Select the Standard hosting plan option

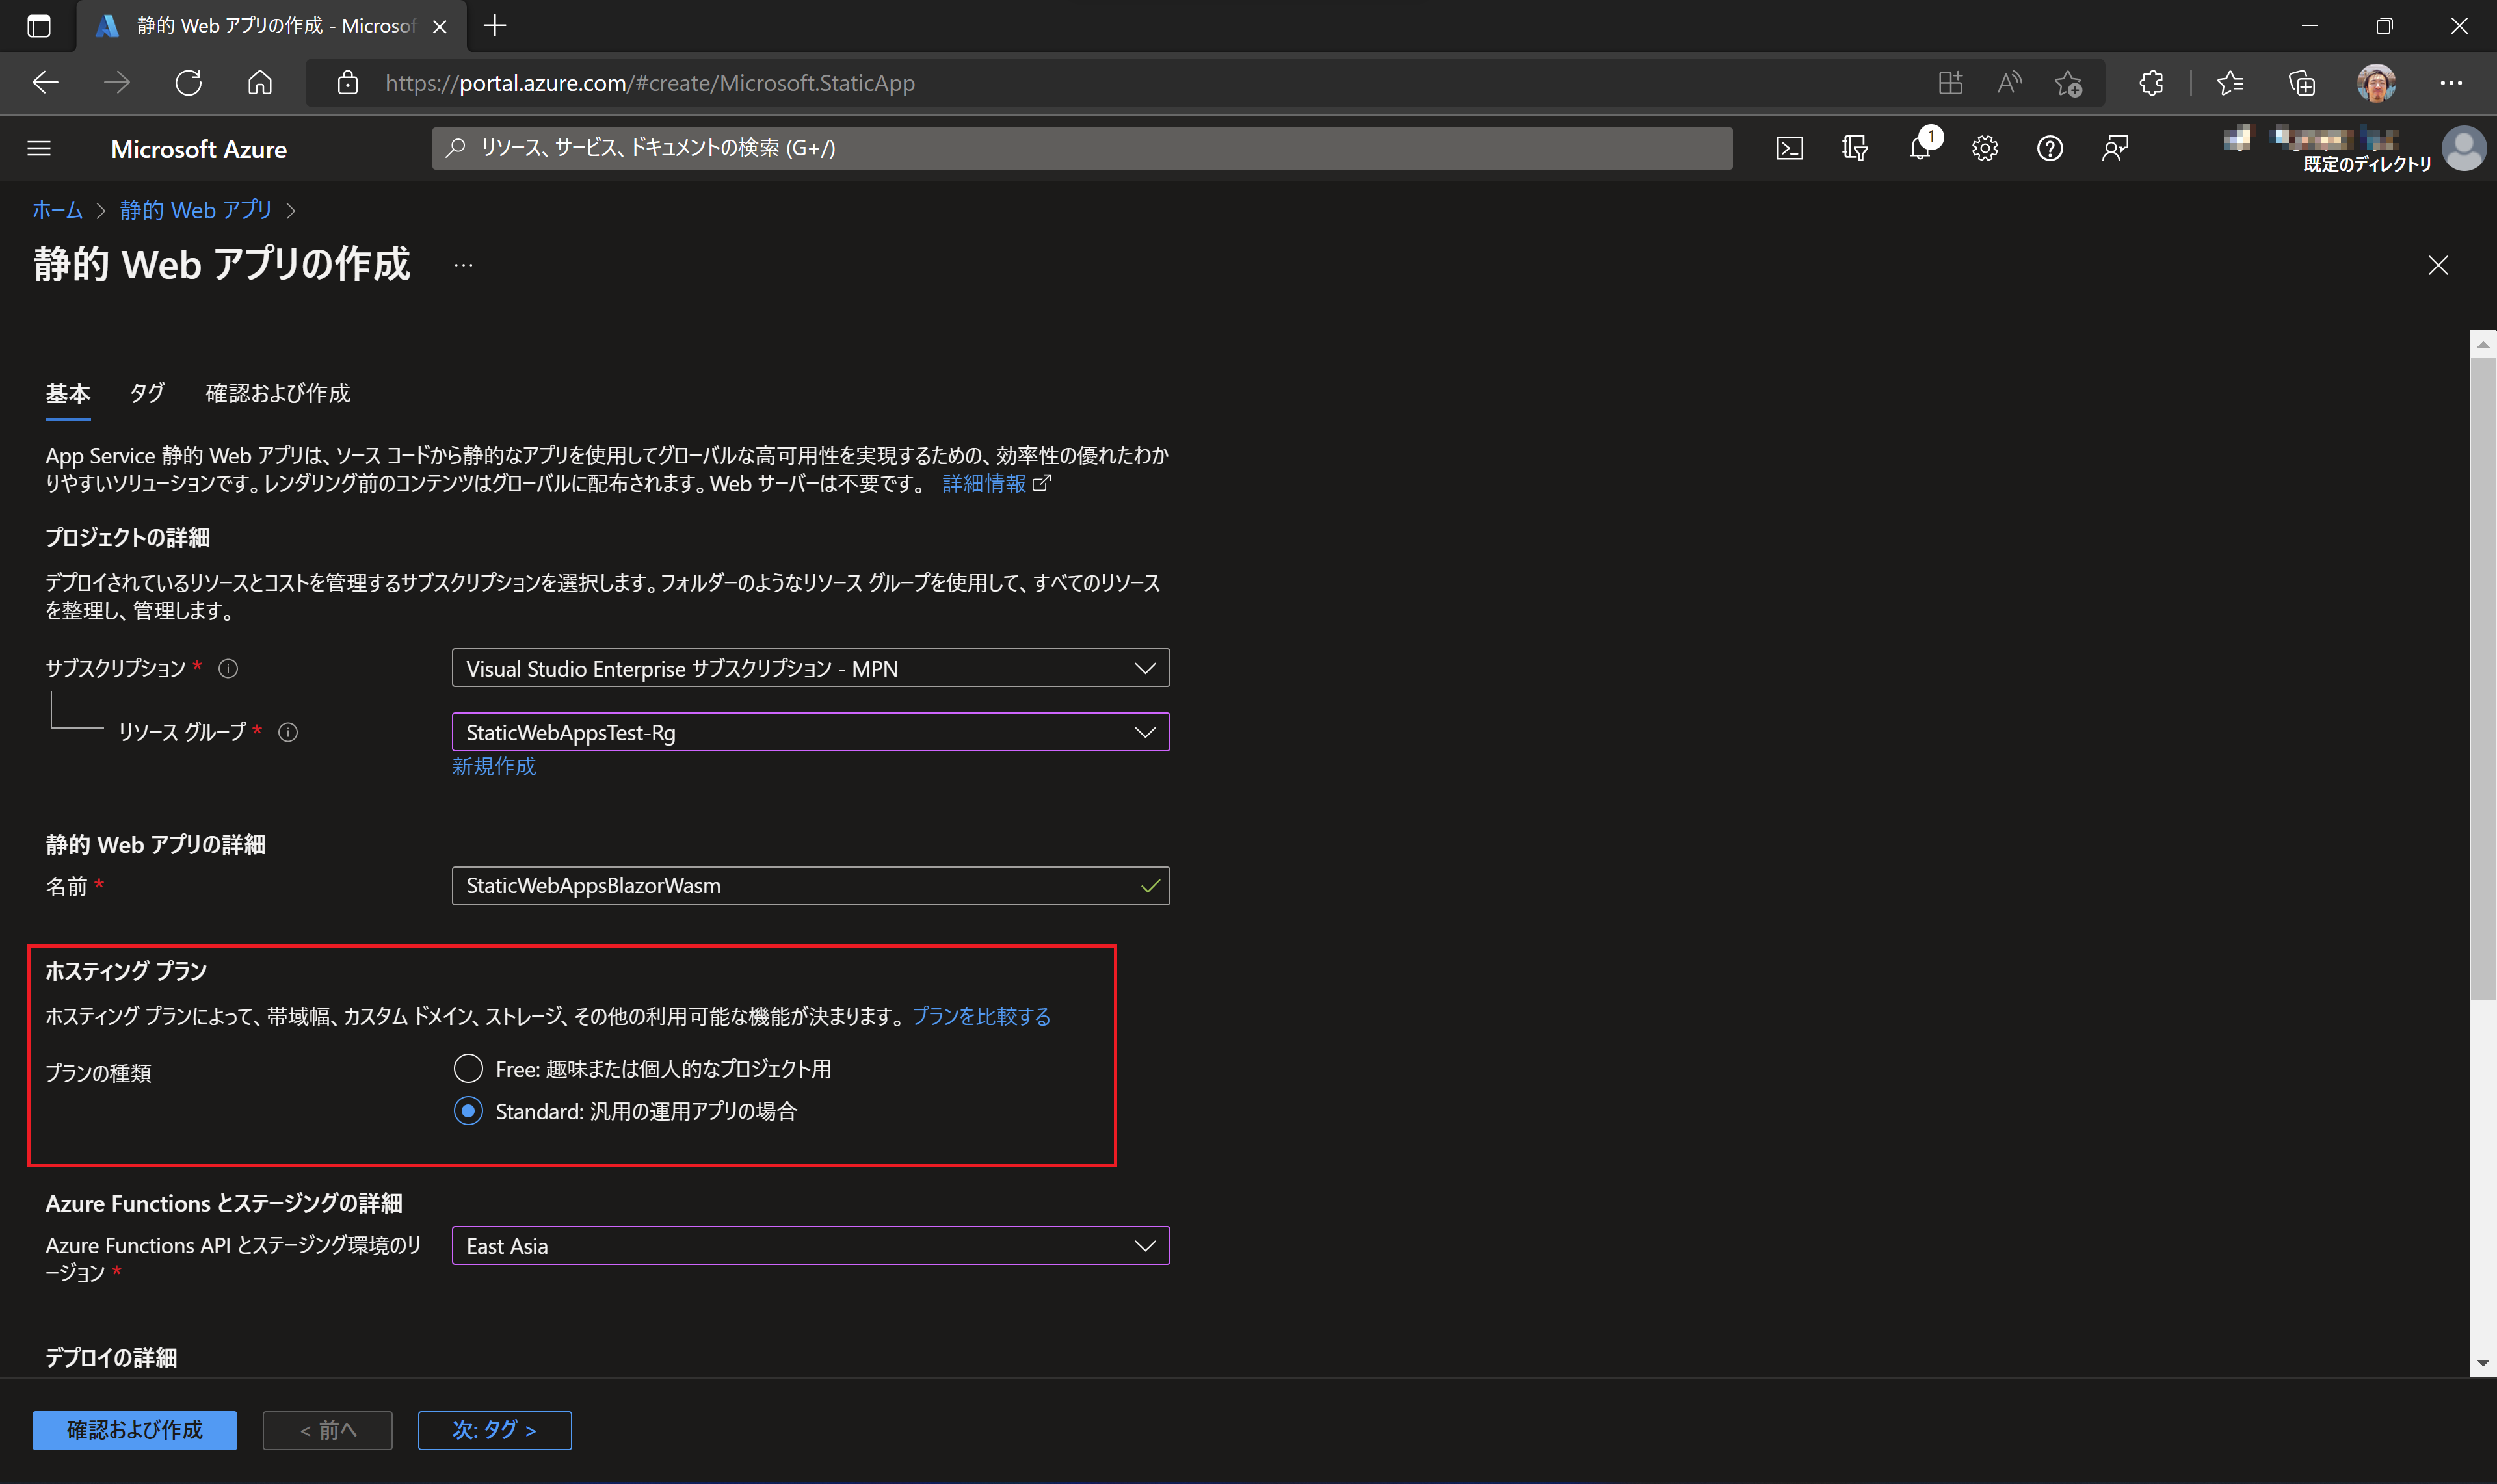click(468, 1110)
